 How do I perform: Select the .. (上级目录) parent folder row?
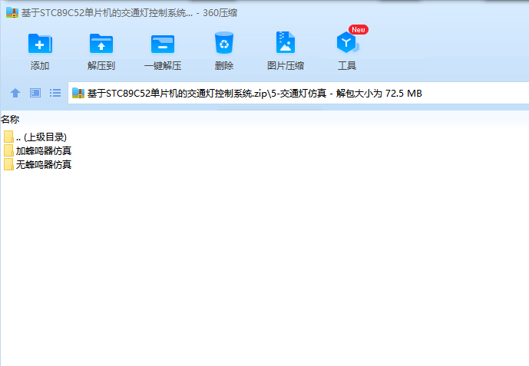35,137
